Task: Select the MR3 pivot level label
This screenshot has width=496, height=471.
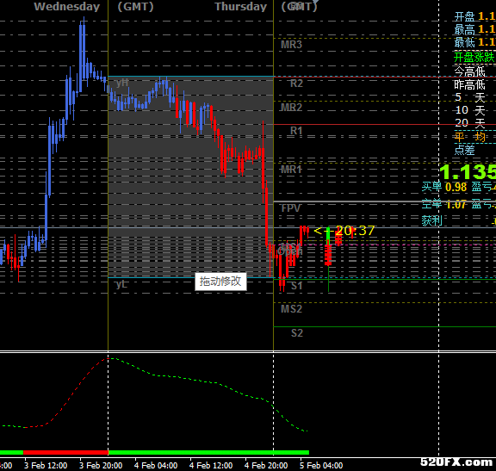Action: pos(291,45)
